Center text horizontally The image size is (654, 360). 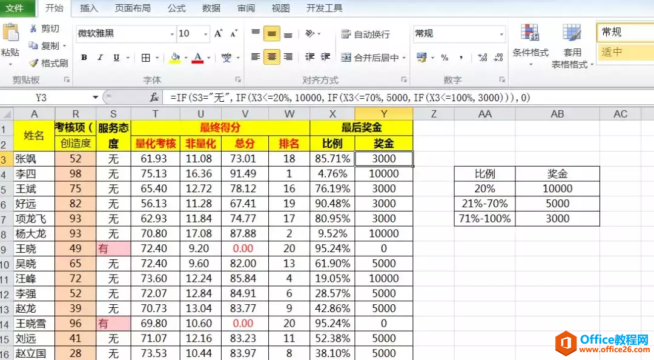[x=271, y=57]
